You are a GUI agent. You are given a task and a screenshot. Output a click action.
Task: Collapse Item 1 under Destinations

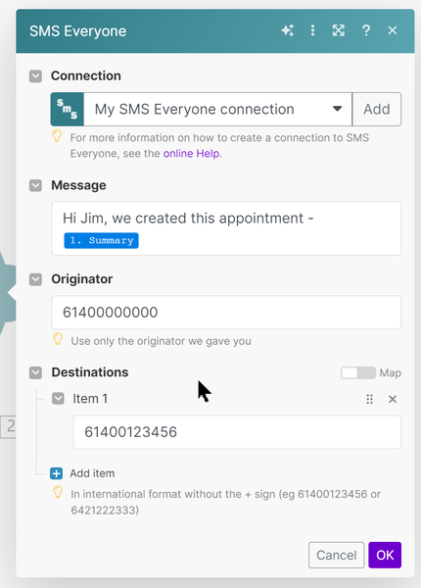pyautogui.click(x=58, y=399)
